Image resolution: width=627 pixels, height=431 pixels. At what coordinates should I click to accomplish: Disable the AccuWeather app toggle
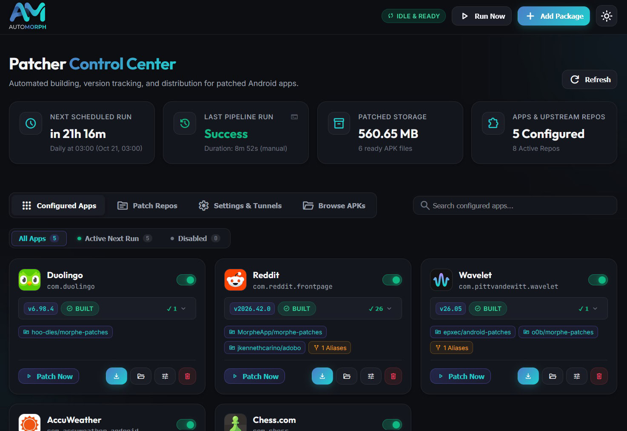click(x=186, y=425)
